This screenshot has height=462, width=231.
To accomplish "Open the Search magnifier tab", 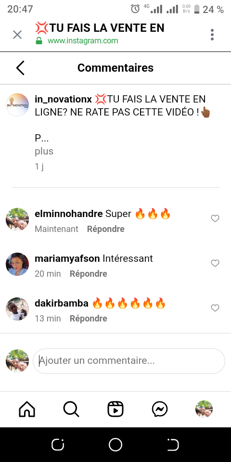I will pos(71,409).
